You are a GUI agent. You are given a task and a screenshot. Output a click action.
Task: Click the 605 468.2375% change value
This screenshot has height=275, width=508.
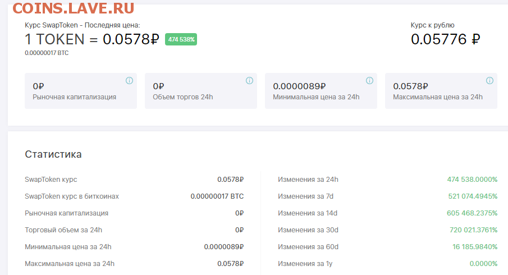(472, 213)
